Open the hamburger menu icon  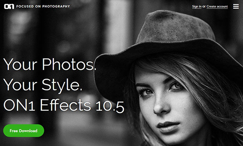[x=236, y=6]
